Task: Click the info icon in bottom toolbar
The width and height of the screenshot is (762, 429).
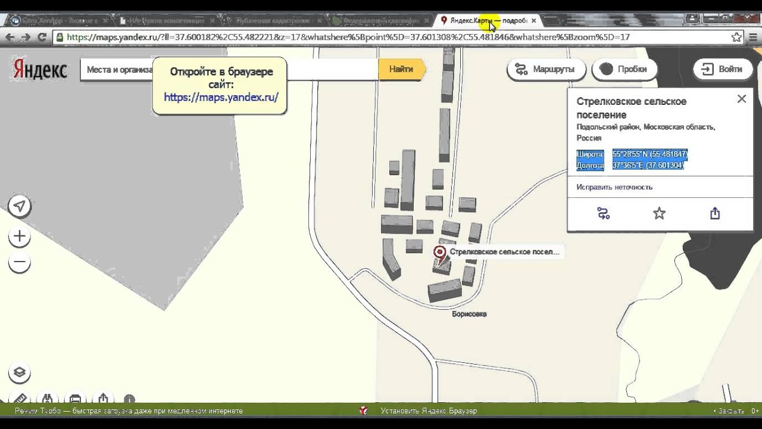Action: point(129,400)
